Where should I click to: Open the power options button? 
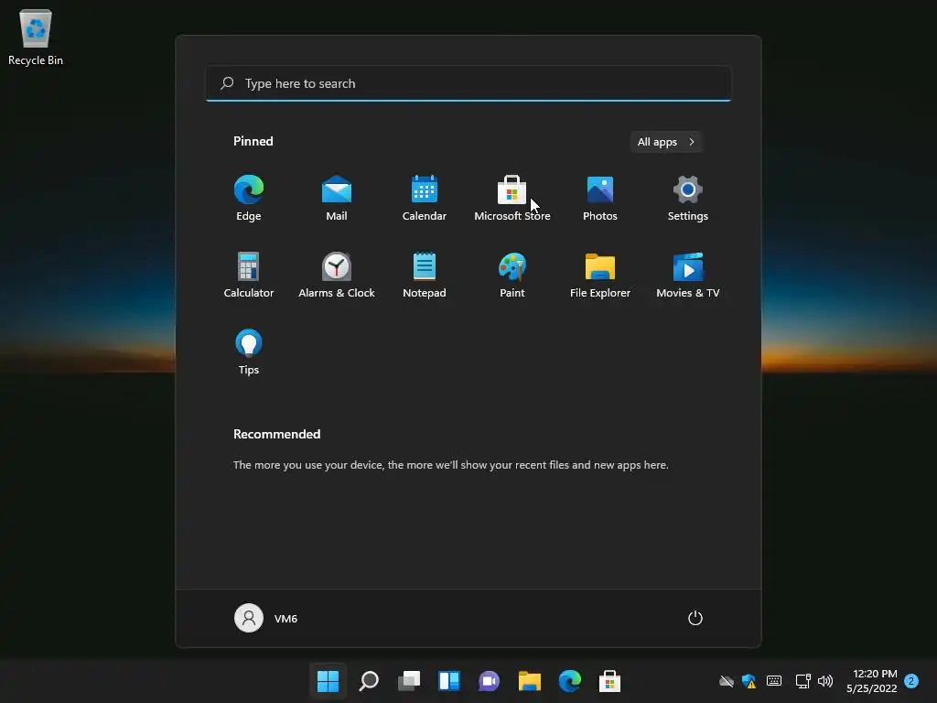point(695,618)
